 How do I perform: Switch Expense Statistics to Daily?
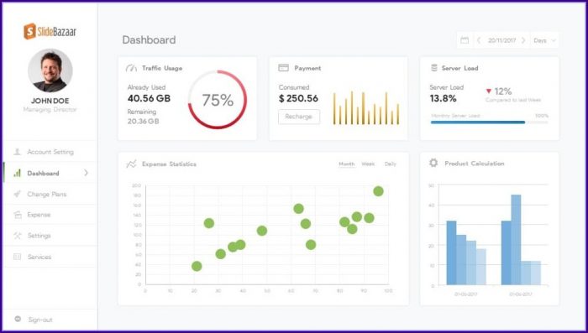(x=391, y=164)
